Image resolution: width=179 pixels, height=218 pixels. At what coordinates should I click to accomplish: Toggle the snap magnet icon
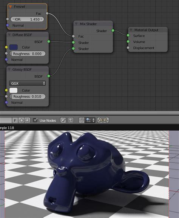pyautogui.click(x=82, y=120)
